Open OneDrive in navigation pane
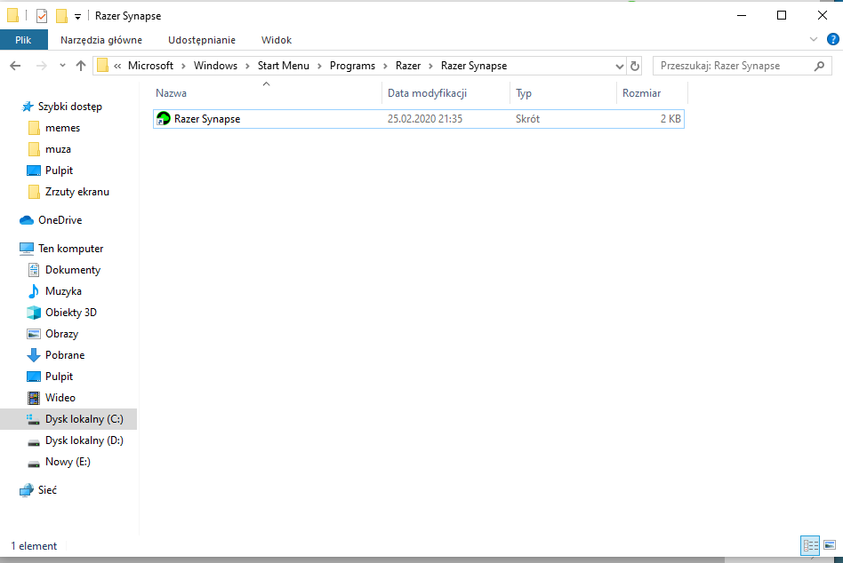843x563 pixels. coord(60,220)
